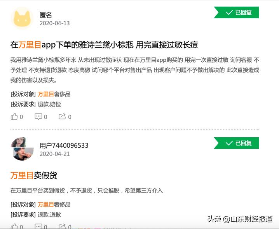Open avatar of 用户7440096533
This screenshot has width=279, height=229.
22,149
